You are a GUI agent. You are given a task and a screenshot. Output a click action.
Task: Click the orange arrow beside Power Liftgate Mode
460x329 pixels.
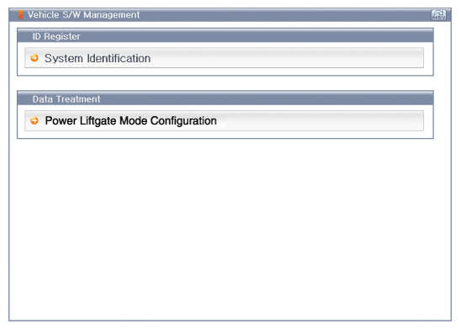pyautogui.click(x=34, y=120)
